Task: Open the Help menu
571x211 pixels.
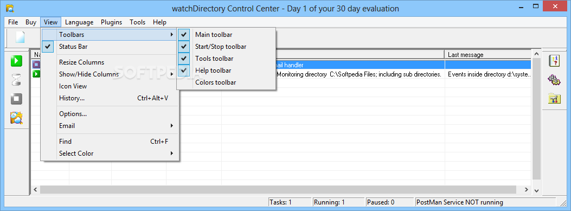Action: [x=159, y=22]
